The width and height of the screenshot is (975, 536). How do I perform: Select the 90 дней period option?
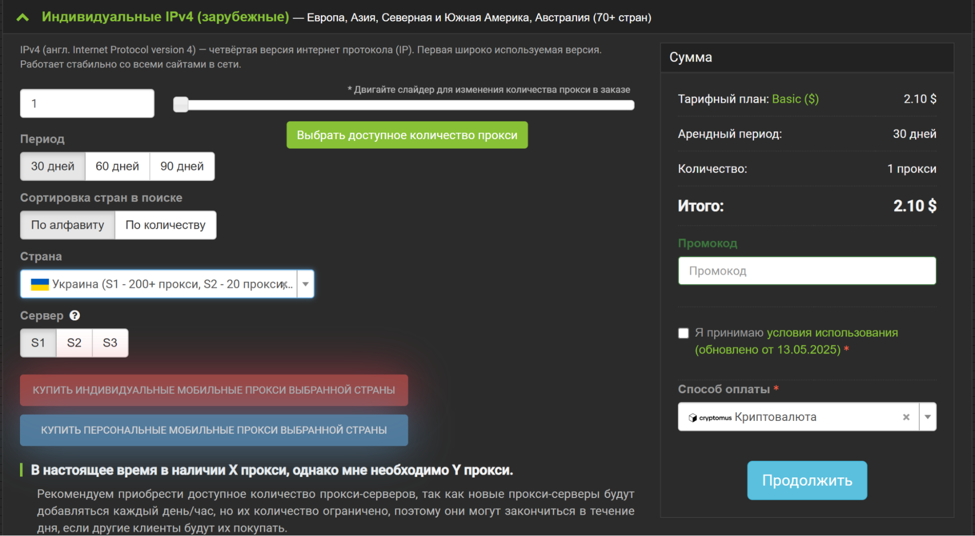pos(182,166)
